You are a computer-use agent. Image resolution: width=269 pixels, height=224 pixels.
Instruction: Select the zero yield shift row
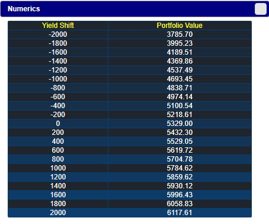130,124
